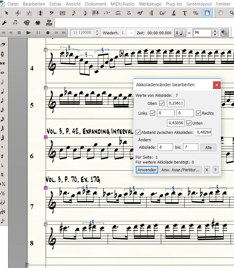The height and width of the screenshot is (268, 234).
Task: Click the stop button in transport
Action: click(x=19, y=33)
